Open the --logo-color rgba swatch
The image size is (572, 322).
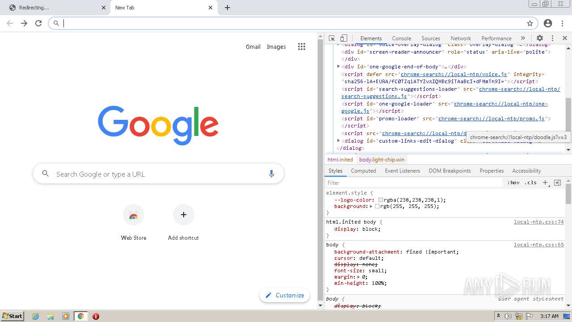point(381,200)
